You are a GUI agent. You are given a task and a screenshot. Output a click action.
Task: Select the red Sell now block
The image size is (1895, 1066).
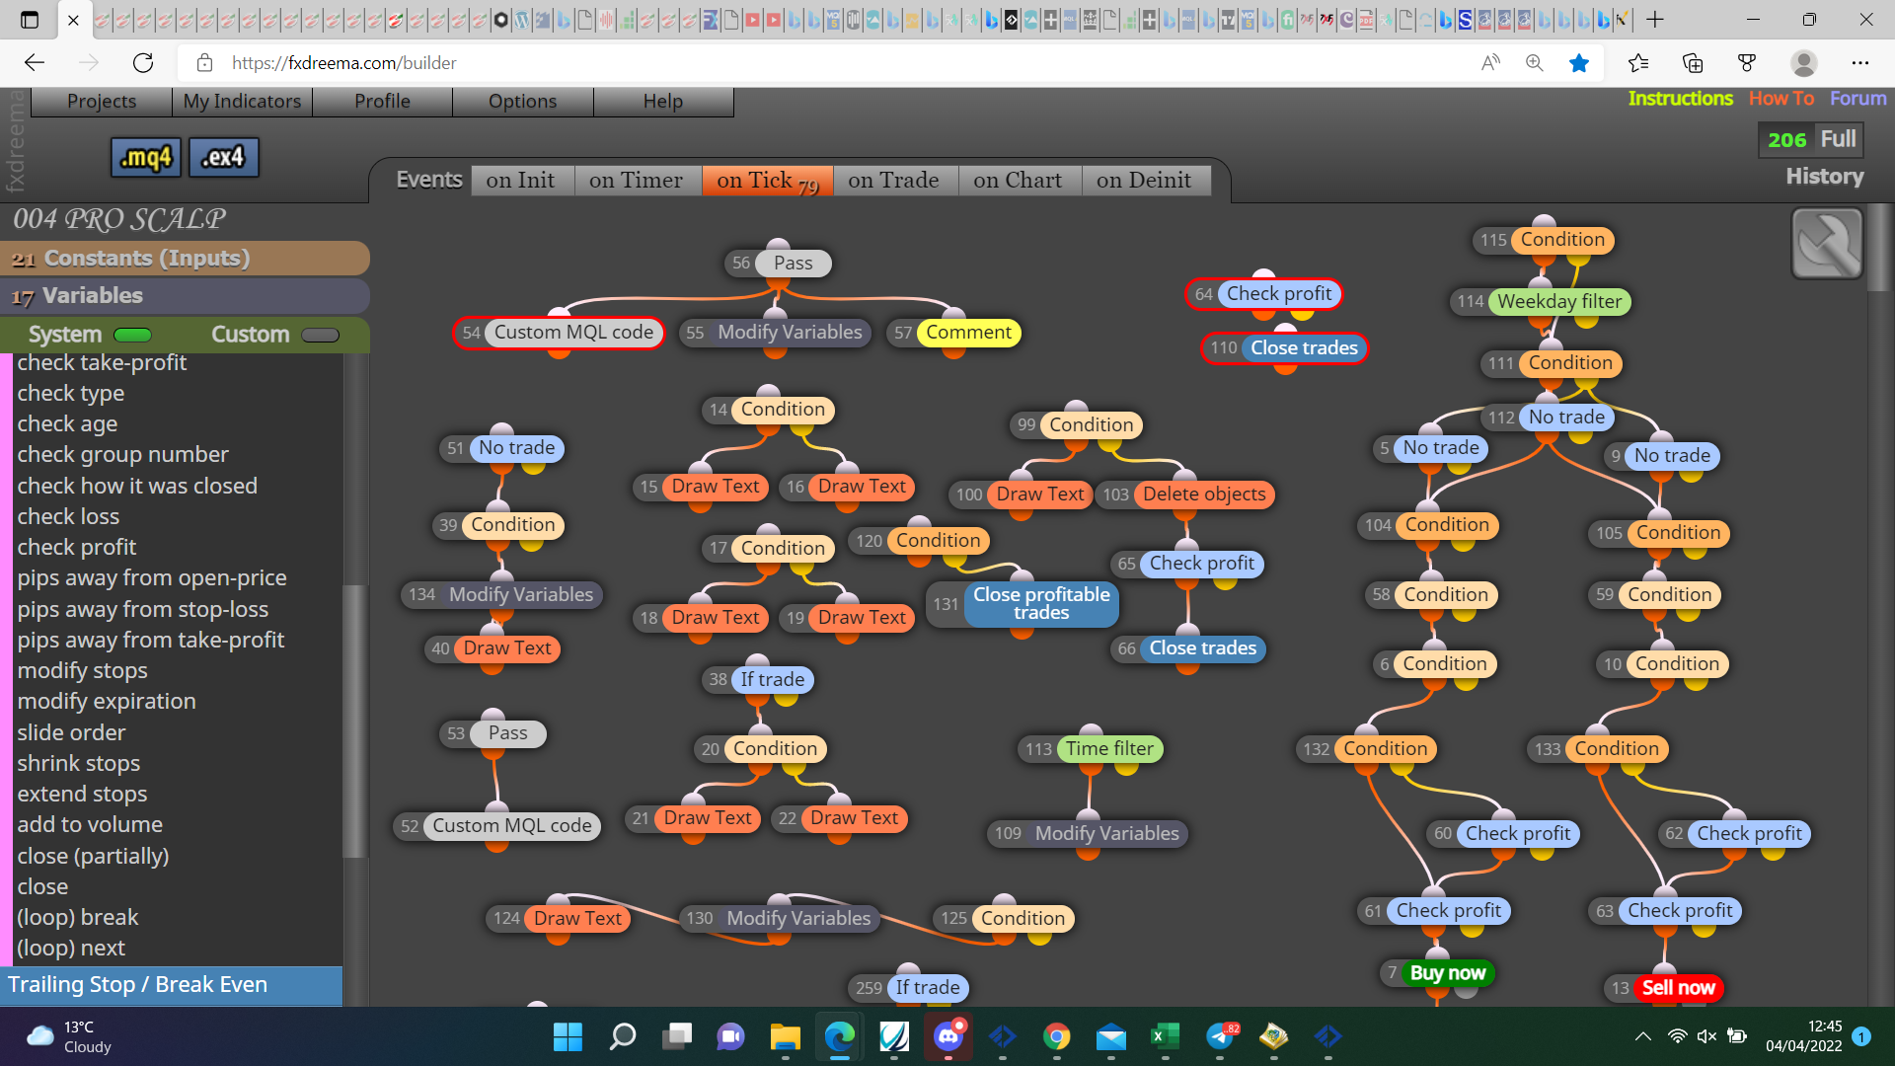point(1678,988)
